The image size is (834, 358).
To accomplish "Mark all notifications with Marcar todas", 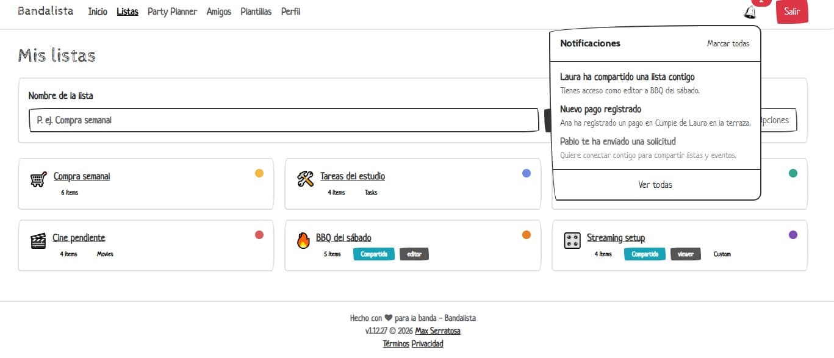I will point(728,43).
